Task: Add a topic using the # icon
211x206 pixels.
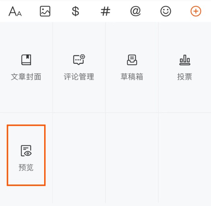Action: tap(105, 11)
